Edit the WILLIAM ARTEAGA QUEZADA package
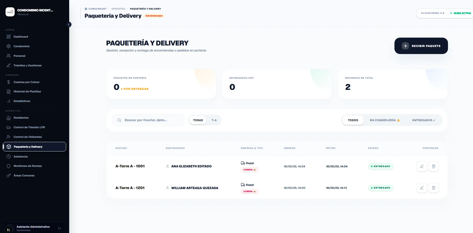Screen dimensions: 473x233 (421, 188)
